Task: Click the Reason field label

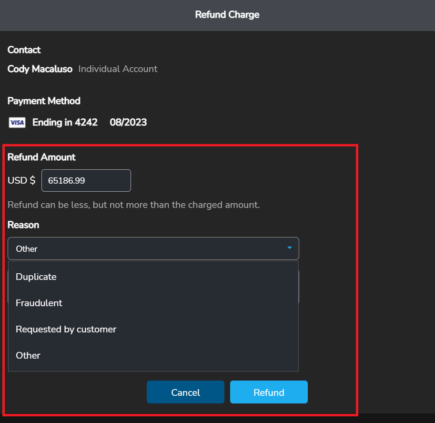Action: pyautogui.click(x=23, y=225)
